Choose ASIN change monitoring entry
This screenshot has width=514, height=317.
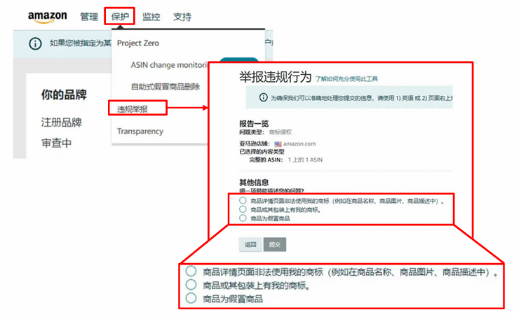coord(169,65)
